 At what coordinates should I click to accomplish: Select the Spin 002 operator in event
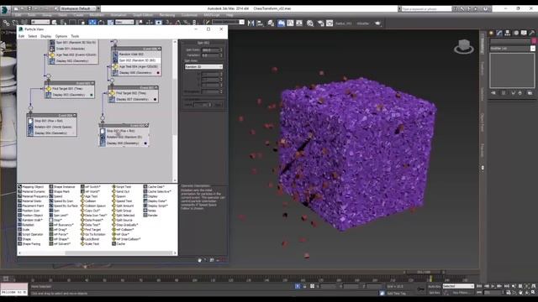136,60
